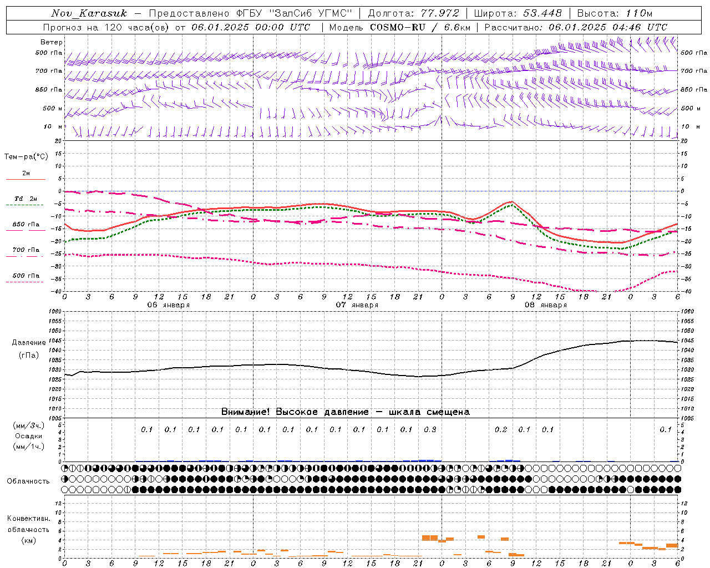This screenshot has width=710, height=568.
Task: Click the 2м temperature legend label
Action: click(x=26, y=174)
